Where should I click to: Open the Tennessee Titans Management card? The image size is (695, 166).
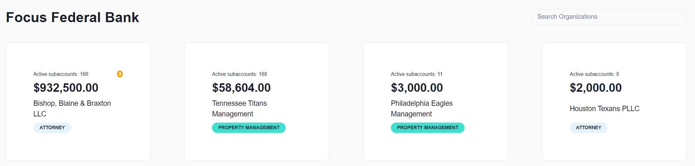pyautogui.click(x=257, y=101)
